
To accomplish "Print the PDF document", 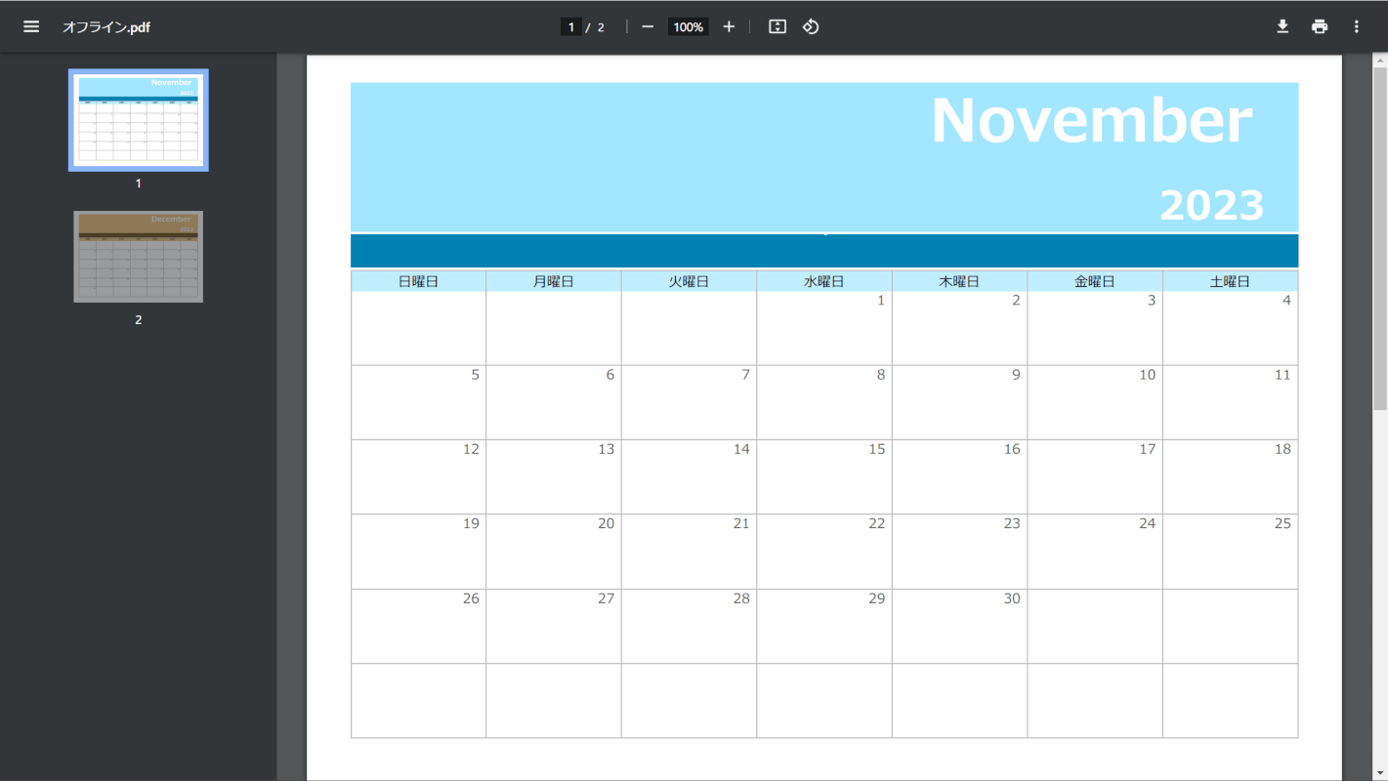I will (1320, 26).
